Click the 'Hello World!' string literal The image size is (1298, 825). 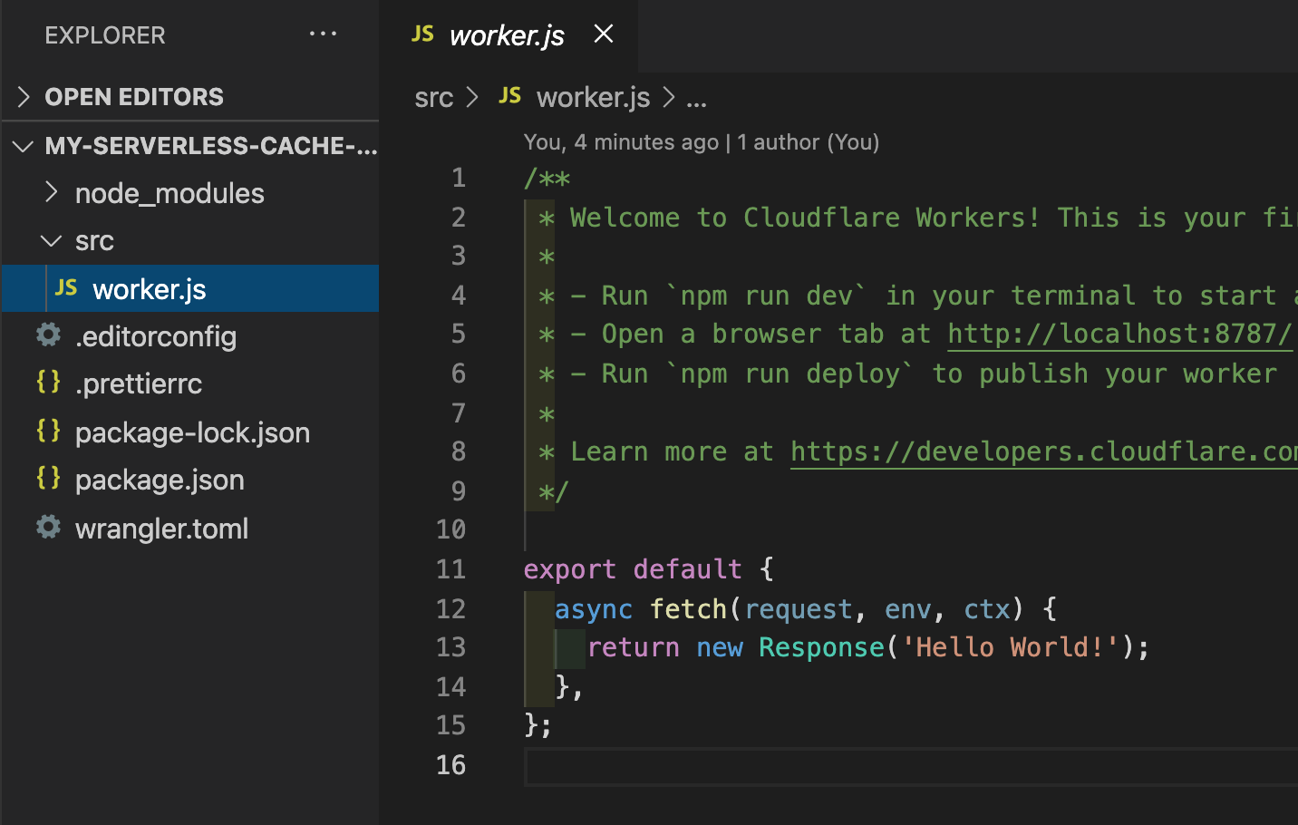point(1010,647)
